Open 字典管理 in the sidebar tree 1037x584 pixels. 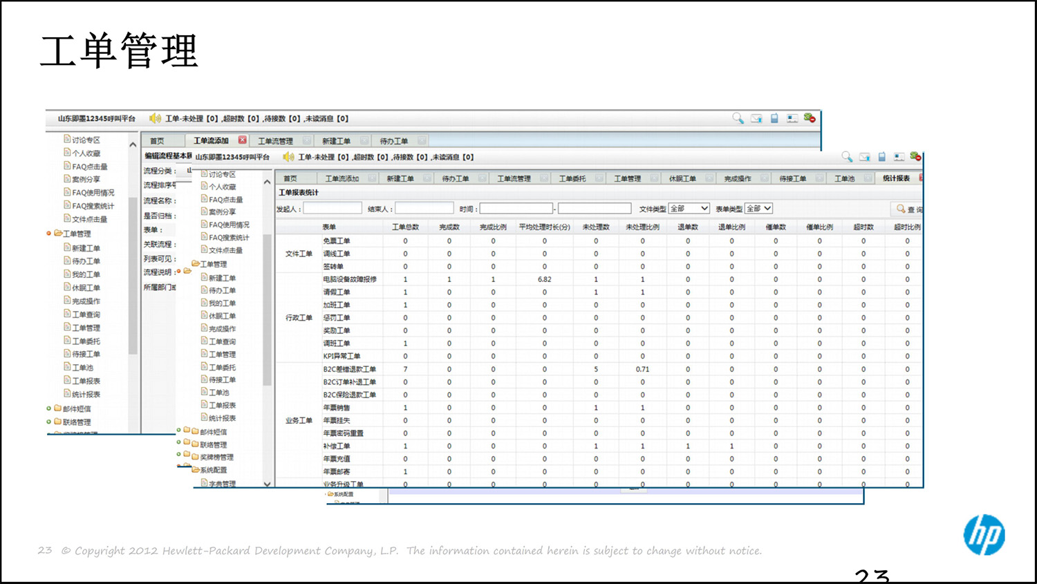point(222,484)
